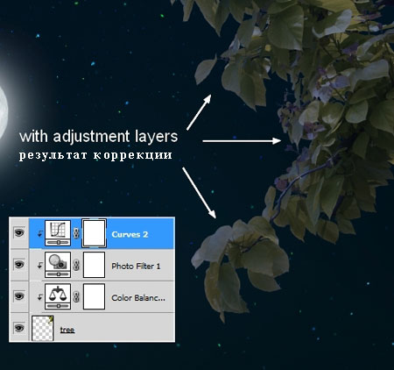394x370 pixels.
Task: Click the Photo Filter 1 layer mask thumbnail
Action: point(94,265)
